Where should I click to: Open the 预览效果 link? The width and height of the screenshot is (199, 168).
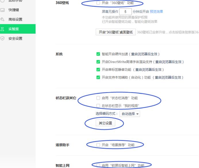point(156,12)
